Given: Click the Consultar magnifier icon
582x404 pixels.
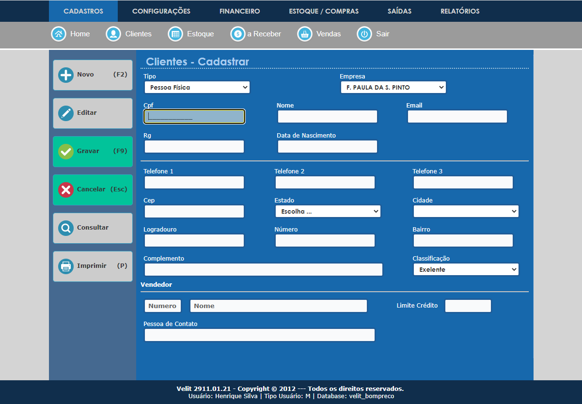Looking at the screenshot, I should tap(65, 228).
